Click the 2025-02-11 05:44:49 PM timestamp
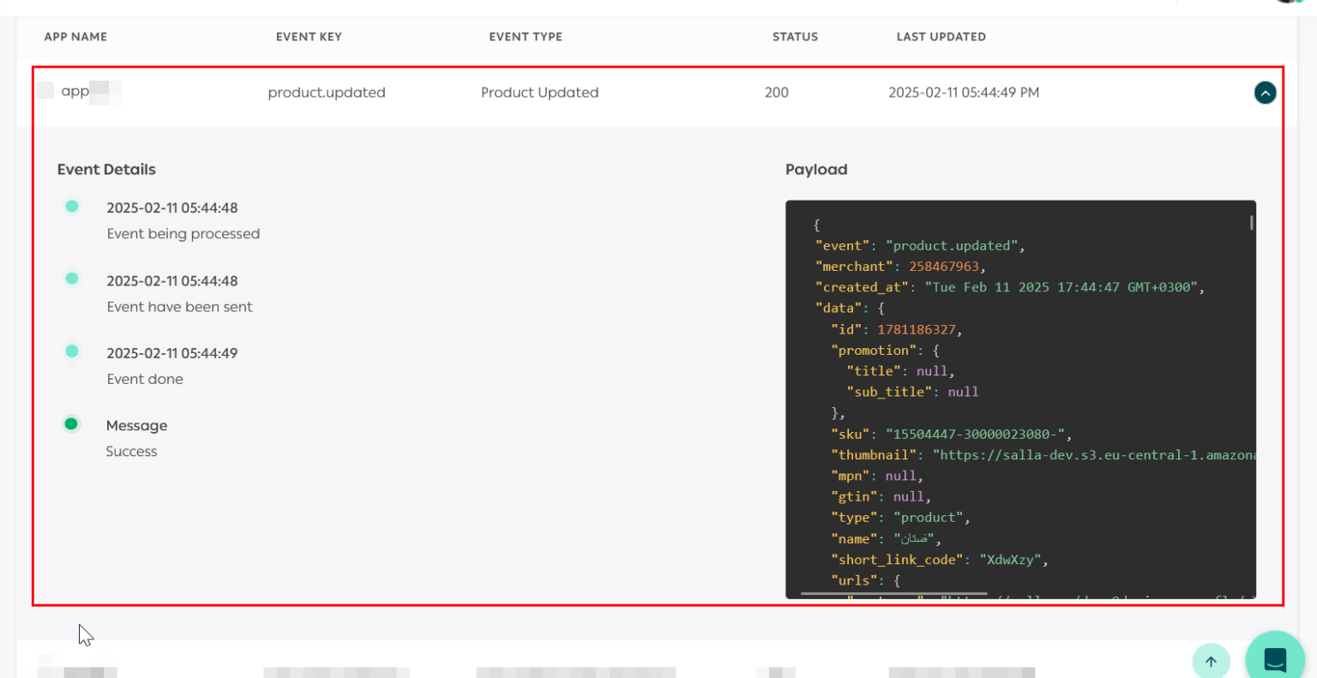 coord(964,93)
